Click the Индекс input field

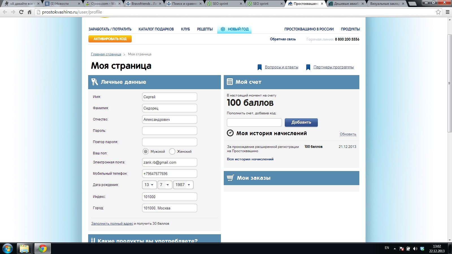tap(169, 197)
